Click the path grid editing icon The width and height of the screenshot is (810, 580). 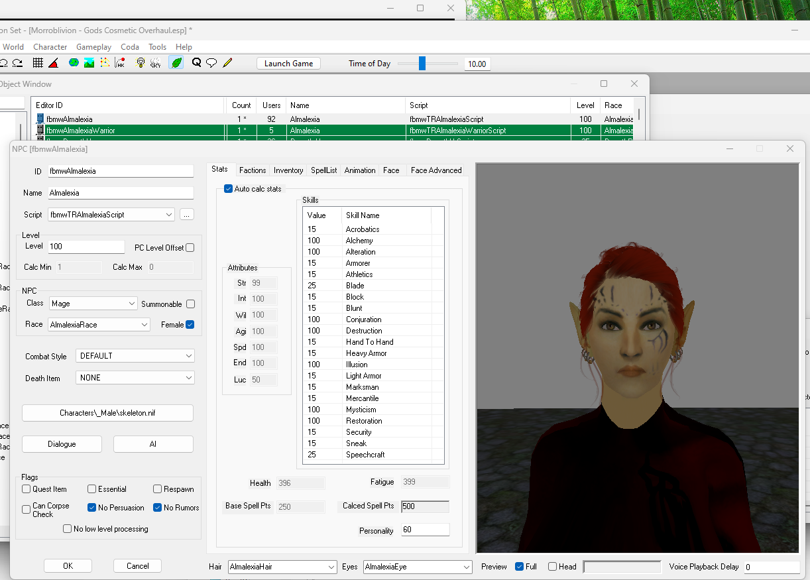coord(105,63)
